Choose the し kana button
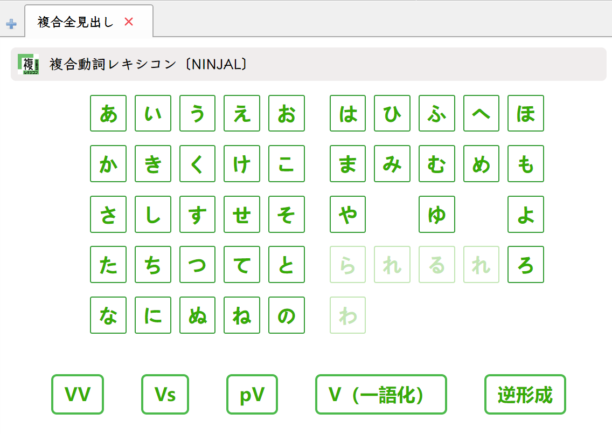The width and height of the screenshot is (612, 434). pos(153,214)
